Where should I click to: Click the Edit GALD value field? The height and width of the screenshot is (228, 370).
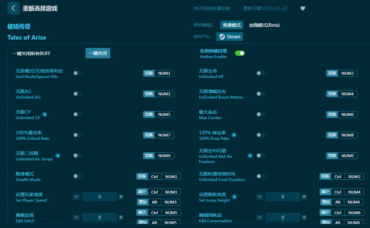[100, 217]
